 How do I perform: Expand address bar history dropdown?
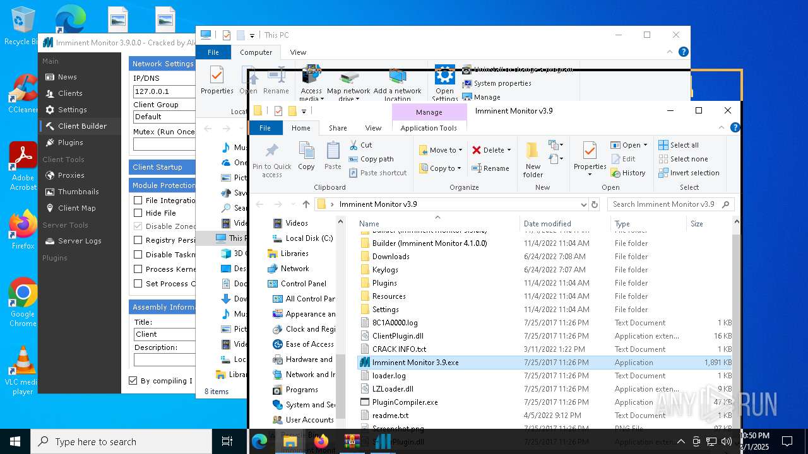coord(583,204)
